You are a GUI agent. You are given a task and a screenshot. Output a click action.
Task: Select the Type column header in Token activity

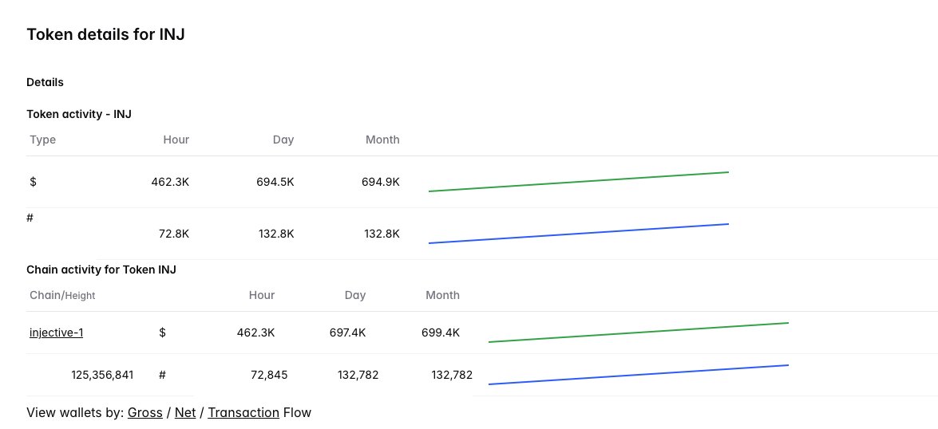(42, 140)
